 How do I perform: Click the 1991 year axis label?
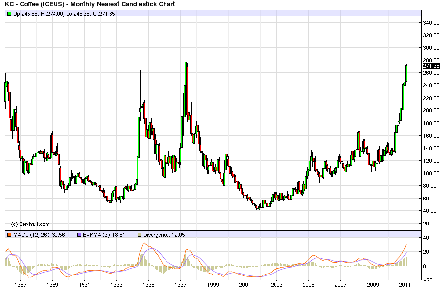pos(84,285)
